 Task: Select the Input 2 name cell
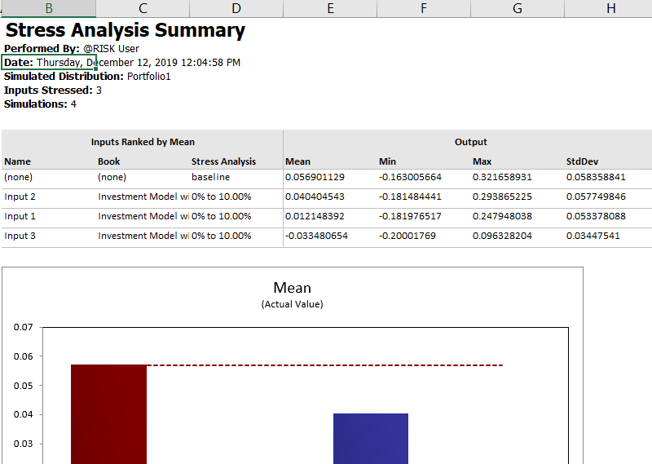(x=20, y=197)
